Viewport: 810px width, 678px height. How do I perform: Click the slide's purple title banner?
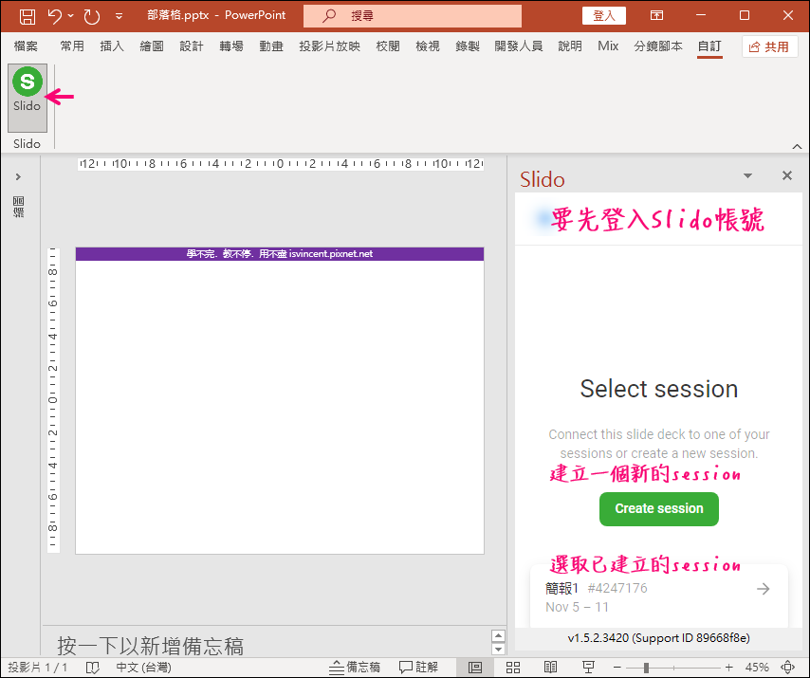(280, 254)
